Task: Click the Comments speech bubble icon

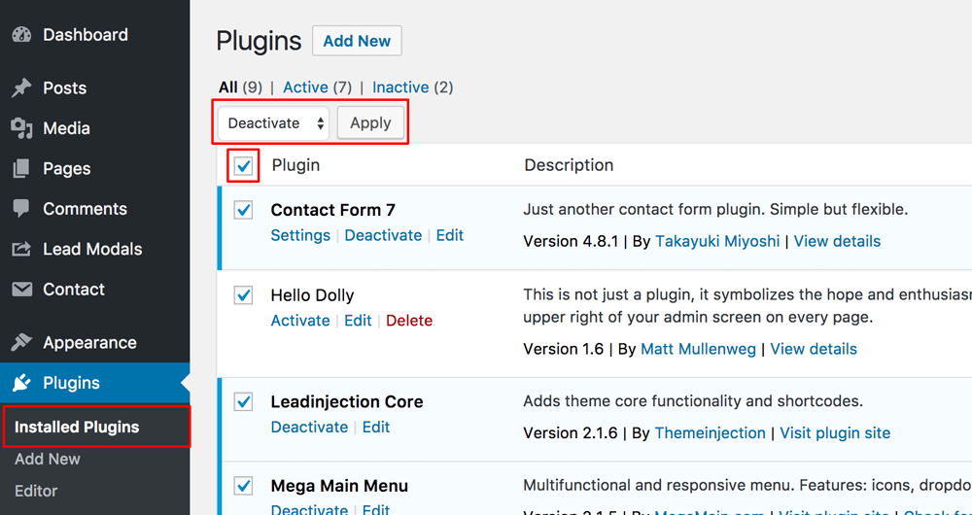Action: (21, 209)
